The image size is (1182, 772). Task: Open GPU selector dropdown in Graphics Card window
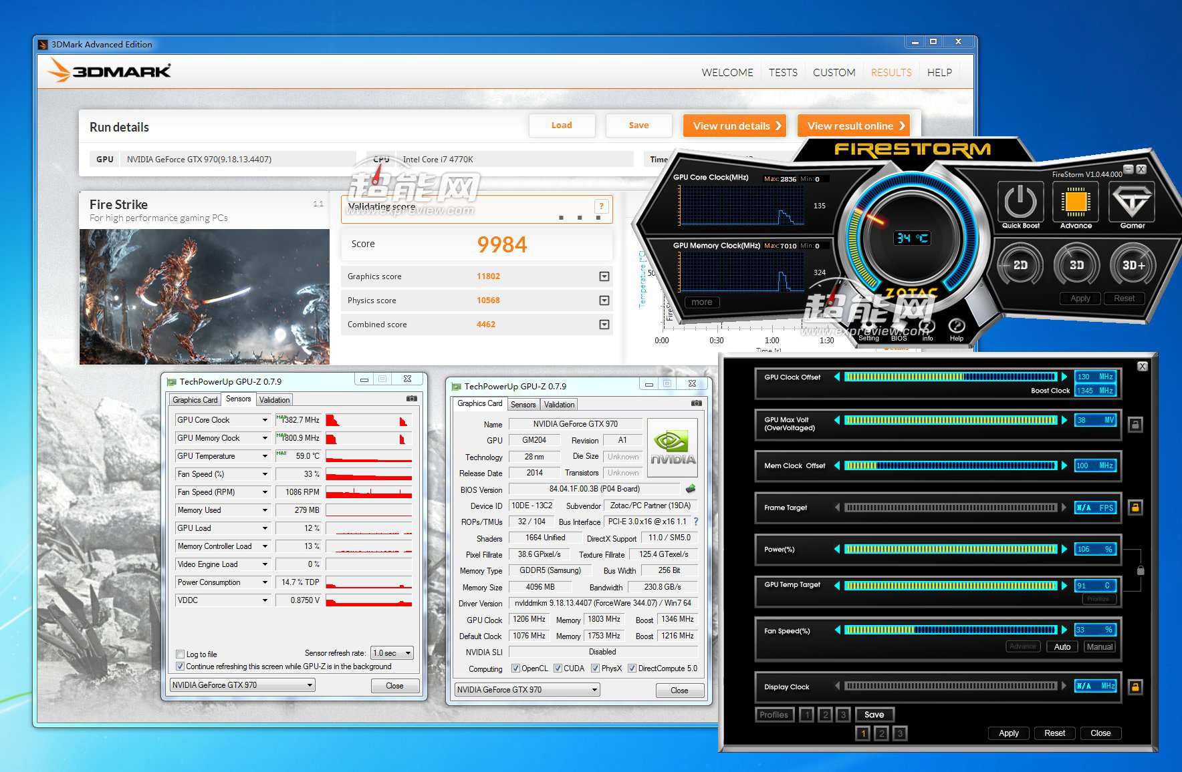click(x=527, y=690)
